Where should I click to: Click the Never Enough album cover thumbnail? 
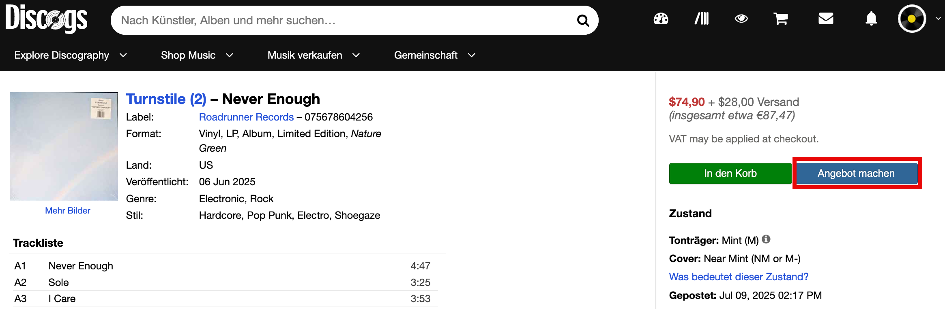pos(64,146)
